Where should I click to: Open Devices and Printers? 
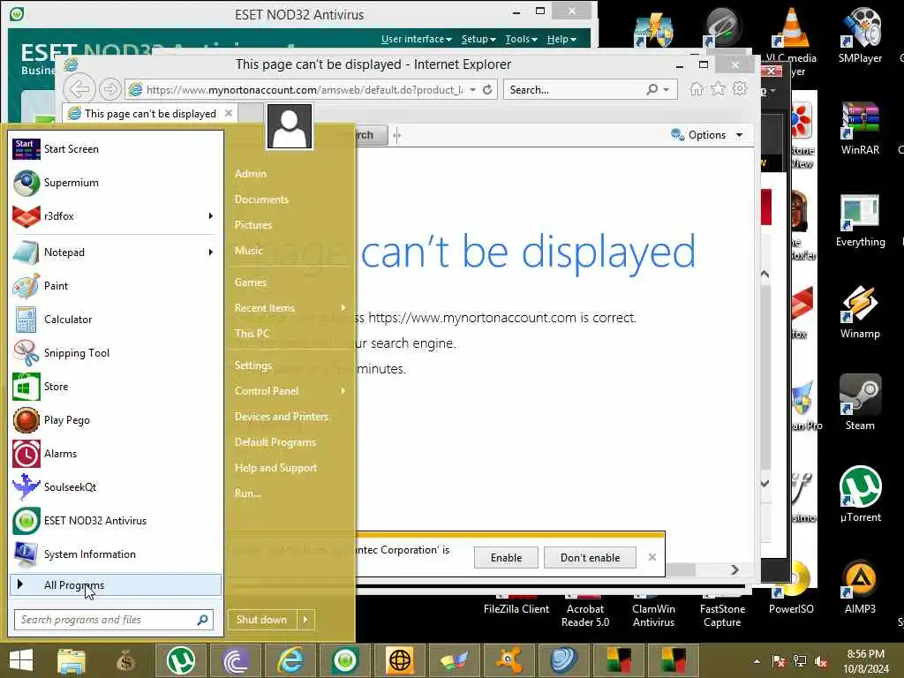point(282,417)
